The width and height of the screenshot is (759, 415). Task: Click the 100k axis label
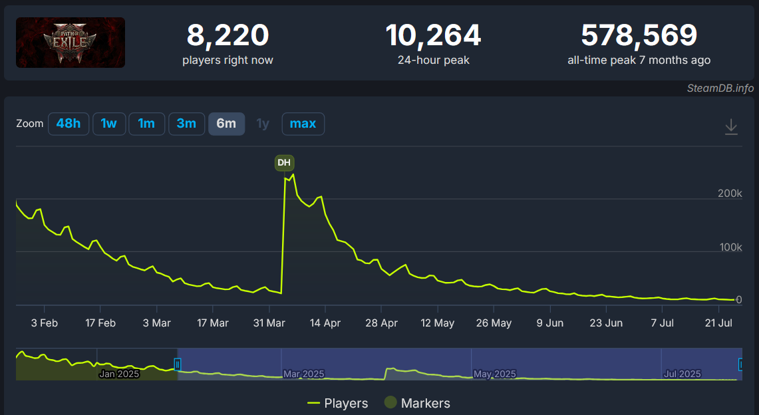(730, 247)
